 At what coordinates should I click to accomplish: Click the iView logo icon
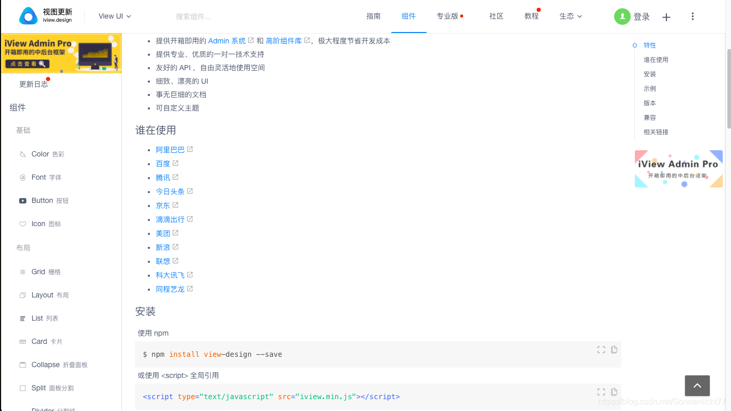28,16
